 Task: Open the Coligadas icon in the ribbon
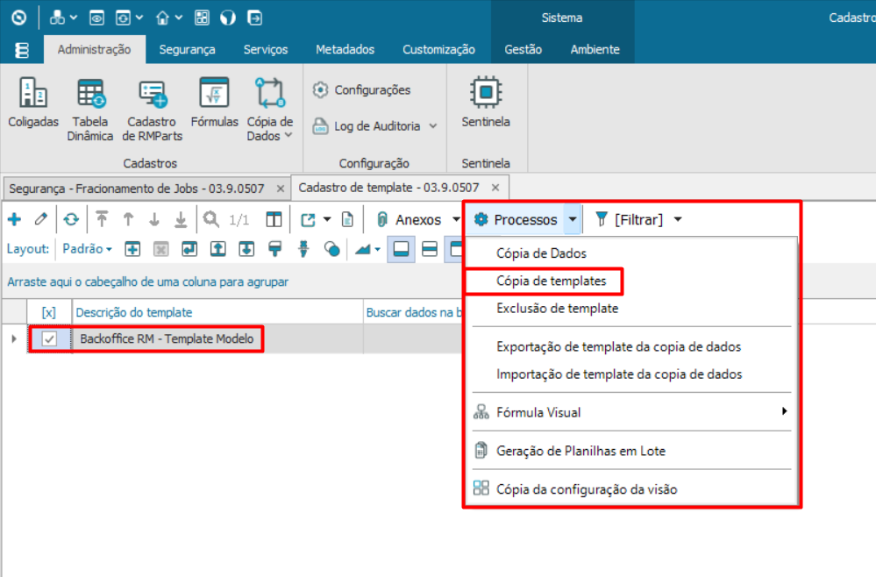tap(33, 93)
